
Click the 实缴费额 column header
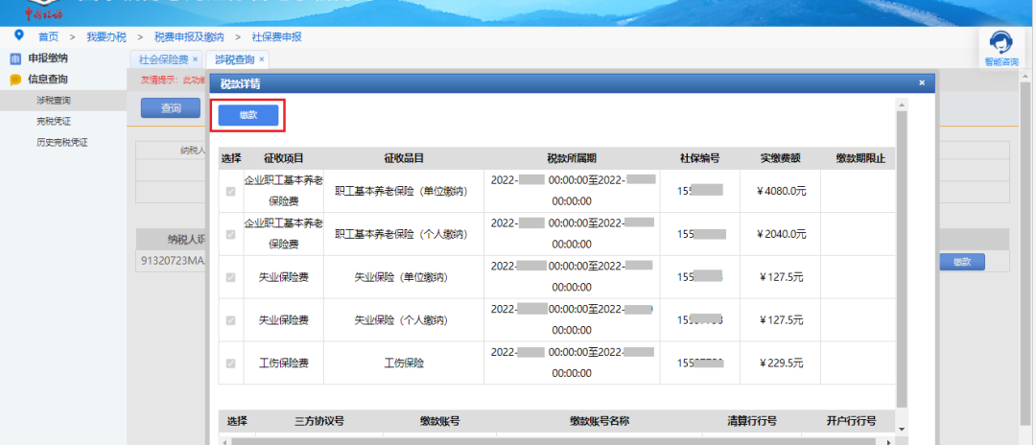point(780,158)
